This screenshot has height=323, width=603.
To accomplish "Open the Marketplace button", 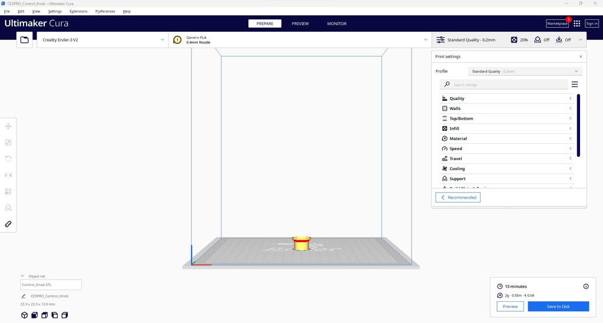I will click(557, 23).
